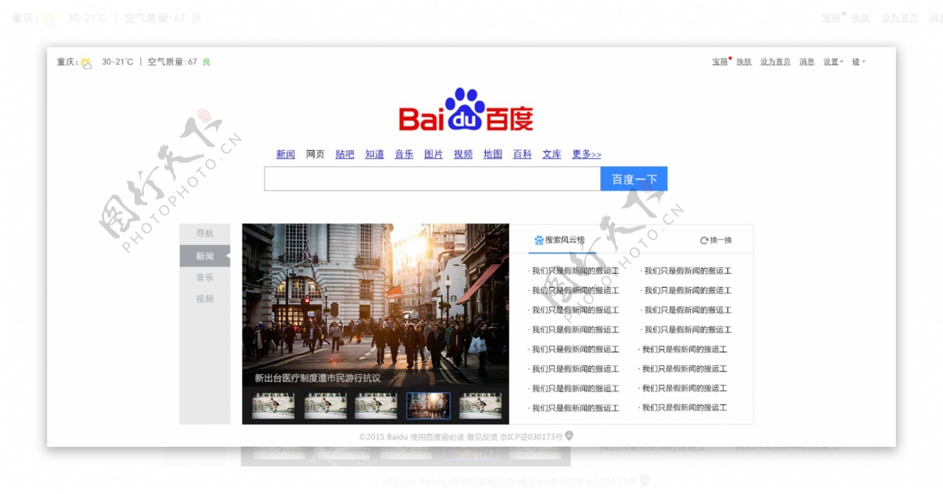Viewport: 943px width, 494px height.
Task: Open the 消息 link
Action: pyautogui.click(x=807, y=62)
